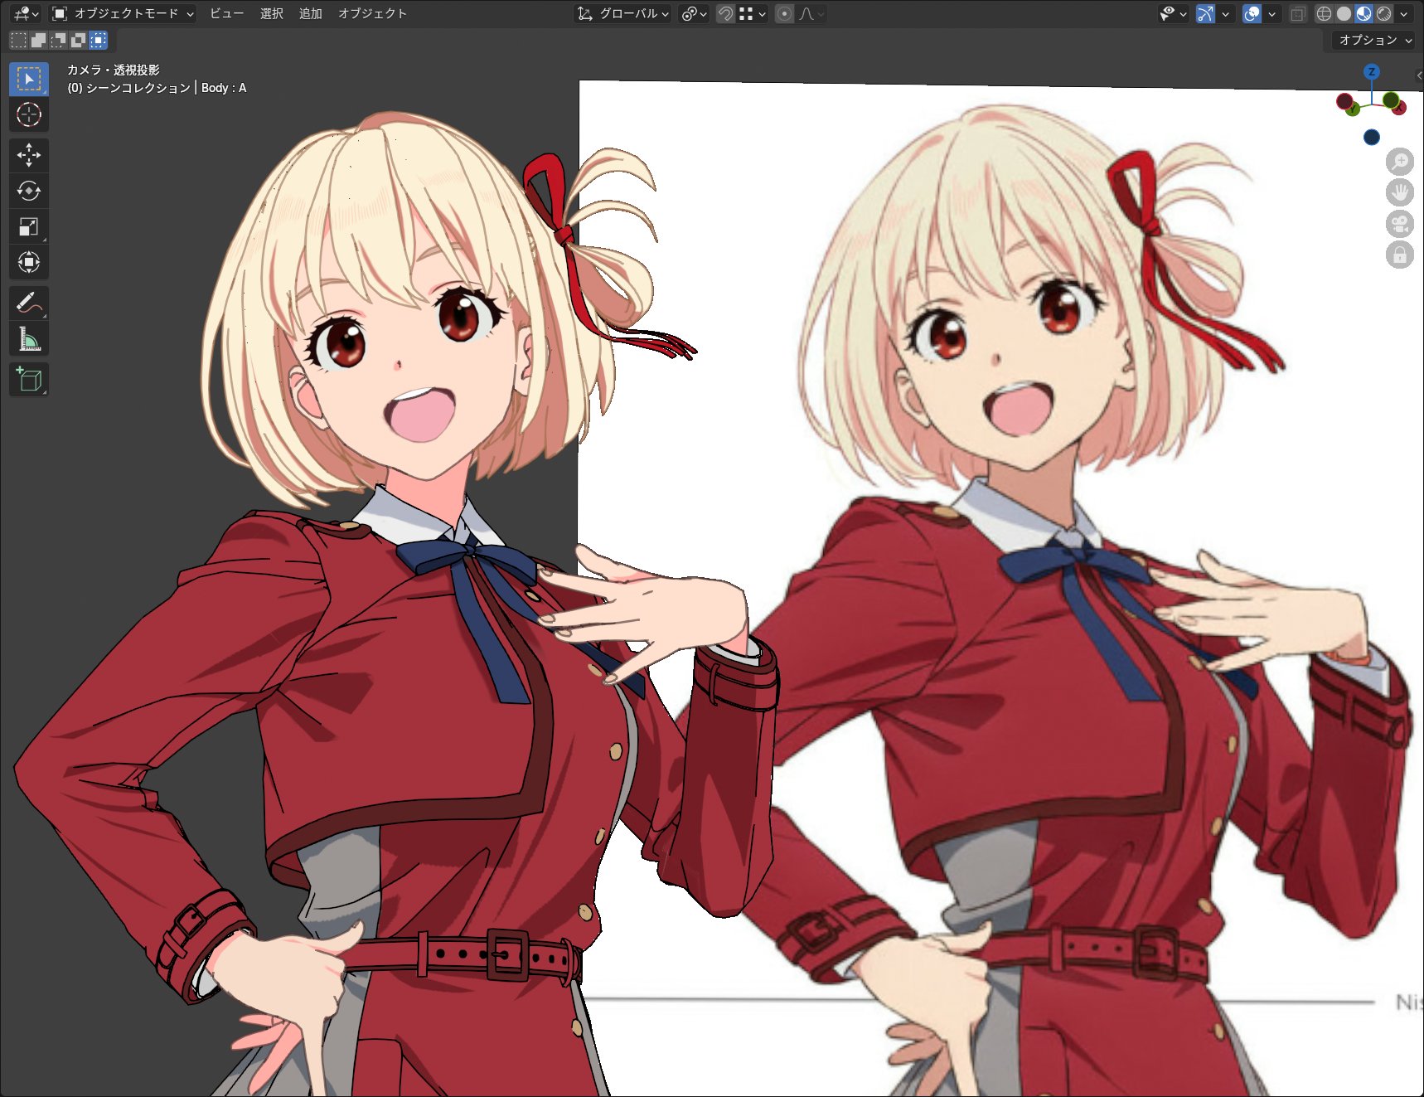The width and height of the screenshot is (1424, 1097).
Task: Set selection mode to subtract
Action: (58, 40)
